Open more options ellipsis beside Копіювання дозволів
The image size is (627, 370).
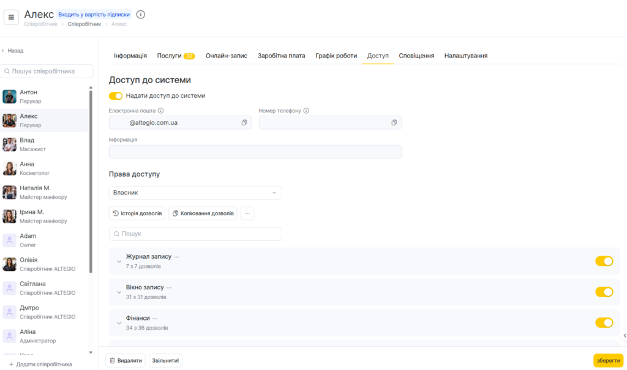pos(247,213)
